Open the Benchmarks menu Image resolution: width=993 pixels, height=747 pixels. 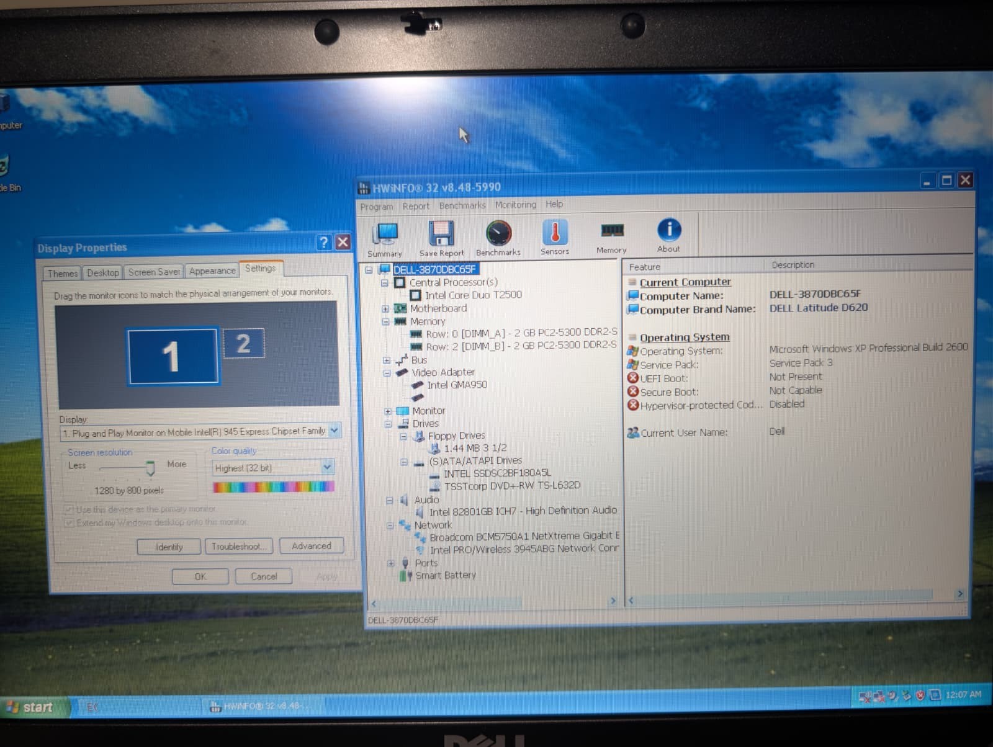[x=462, y=205]
